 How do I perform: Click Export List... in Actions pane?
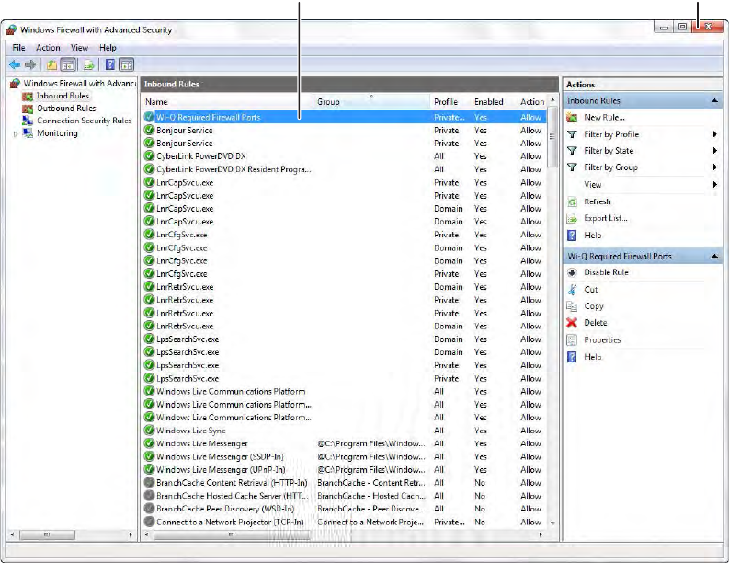(605, 218)
